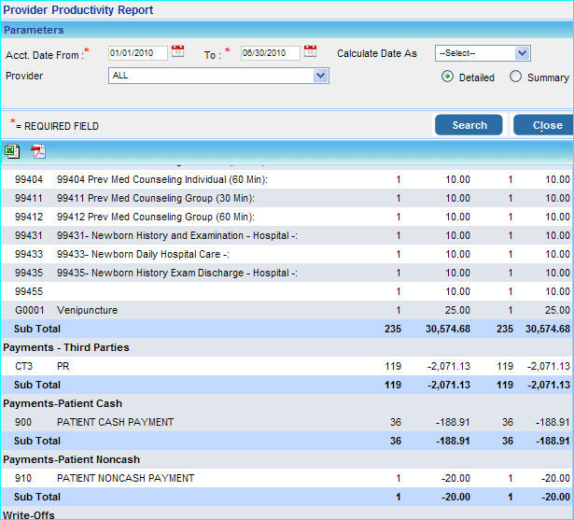Focus the To date input field
574x520 pixels.
(x=270, y=53)
